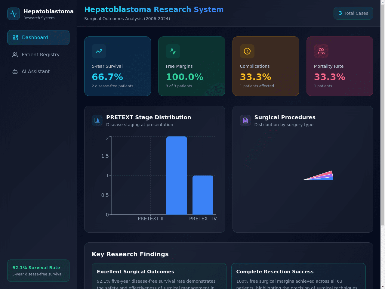This screenshot has height=289, width=385.
Task: Click the Excellent Surgical Outcomes finding card
Action: pos(159,276)
